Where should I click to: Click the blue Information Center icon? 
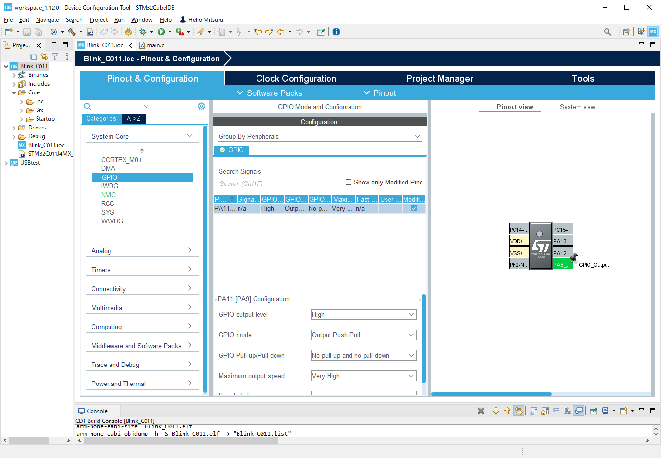point(336,32)
